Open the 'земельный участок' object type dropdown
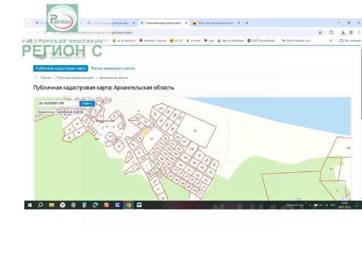This screenshot has height=256, width=362. [x=73, y=112]
